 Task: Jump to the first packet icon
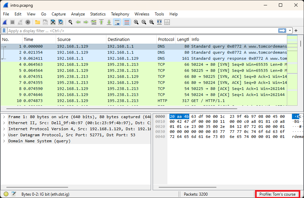pos(101,22)
